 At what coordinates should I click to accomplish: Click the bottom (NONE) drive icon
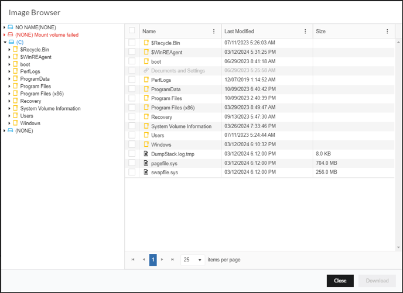(11, 130)
